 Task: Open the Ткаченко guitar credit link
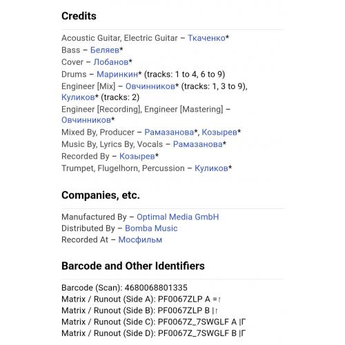point(206,38)
